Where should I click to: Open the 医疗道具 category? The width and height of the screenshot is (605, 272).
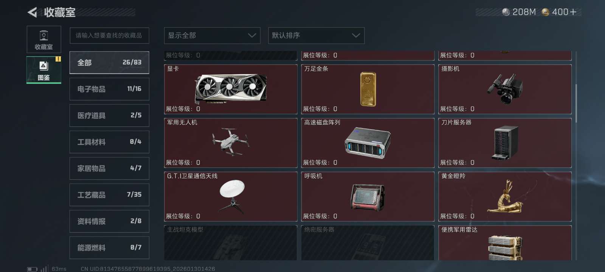tap(109, 116)
